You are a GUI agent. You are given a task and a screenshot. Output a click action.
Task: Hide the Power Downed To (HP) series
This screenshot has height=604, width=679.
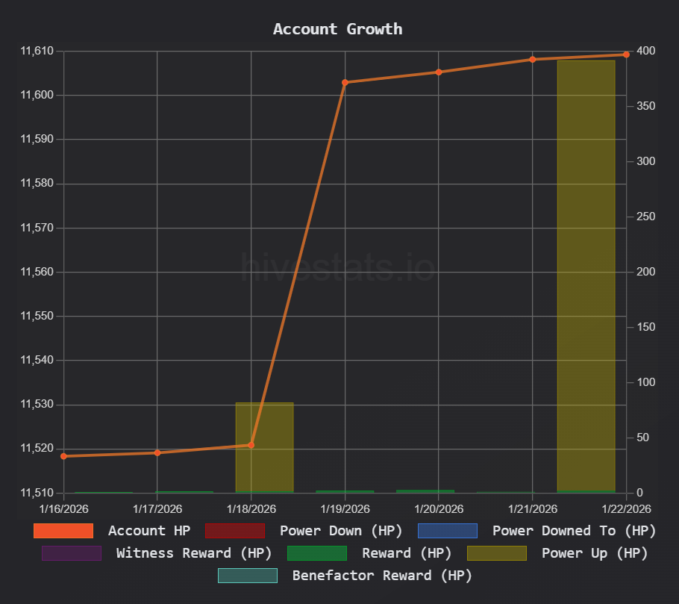[574, 531]
